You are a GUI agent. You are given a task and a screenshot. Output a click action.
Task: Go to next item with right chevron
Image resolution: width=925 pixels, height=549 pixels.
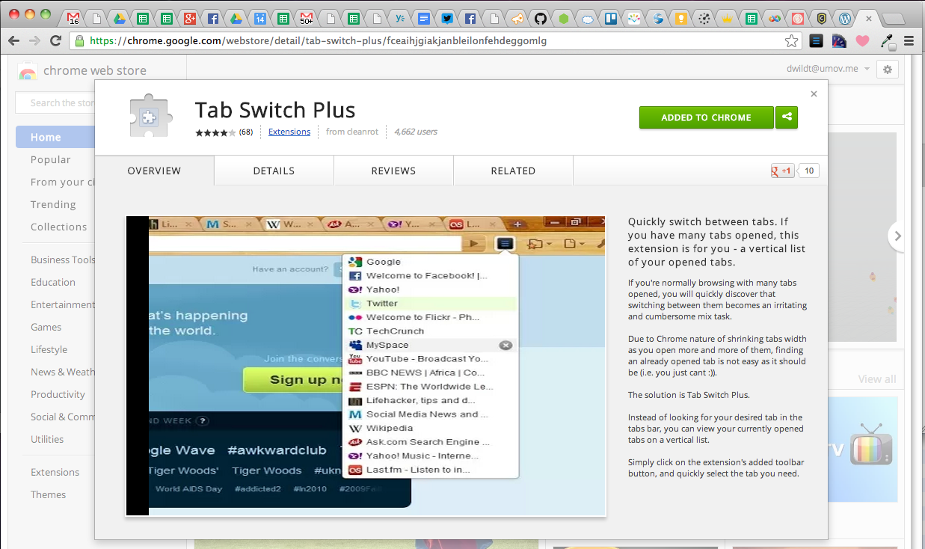[898, 236]
